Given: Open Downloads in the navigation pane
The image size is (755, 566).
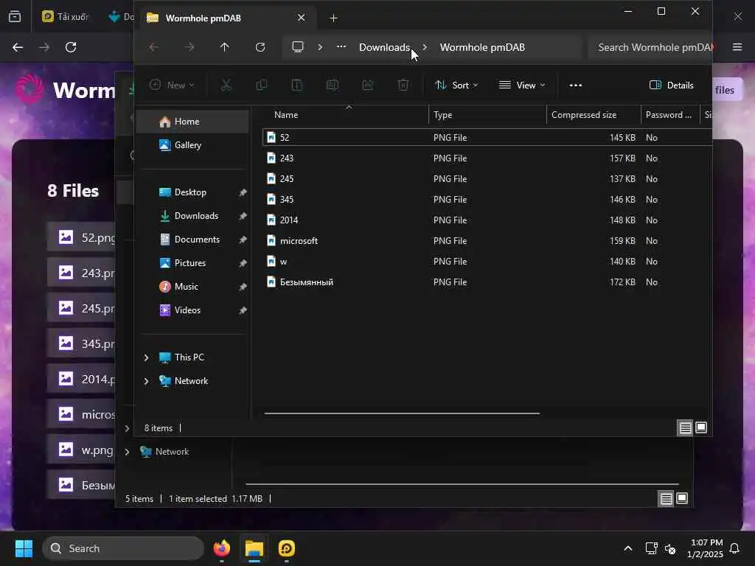Looking at the screenshot, I should [x=192, y=216].
